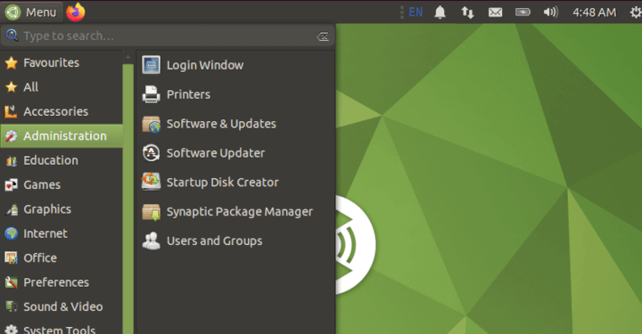
Task: Select the Administration category
Action: (x=62, y=135)
